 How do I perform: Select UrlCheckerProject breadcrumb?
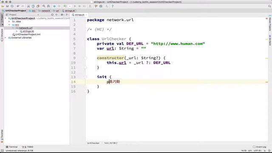pos(16,11)
